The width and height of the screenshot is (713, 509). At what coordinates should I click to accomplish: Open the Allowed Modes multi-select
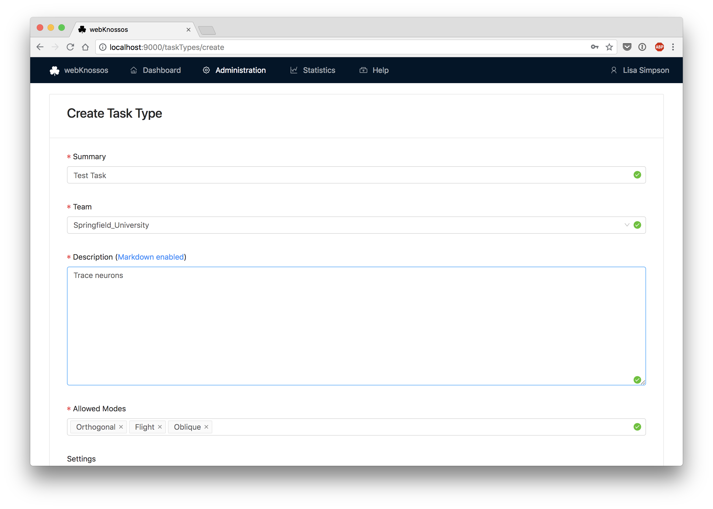pos(356,427)
